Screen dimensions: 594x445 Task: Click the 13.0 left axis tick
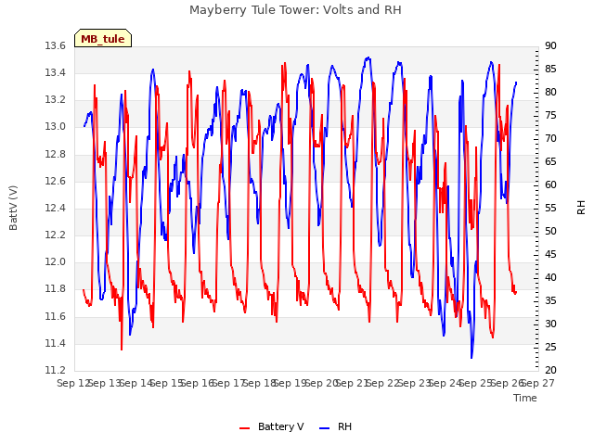click(x=56, y=127)
